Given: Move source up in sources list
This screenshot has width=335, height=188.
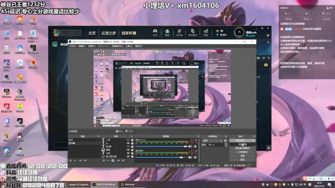Looking at the screenshot, I should point(119,160).
